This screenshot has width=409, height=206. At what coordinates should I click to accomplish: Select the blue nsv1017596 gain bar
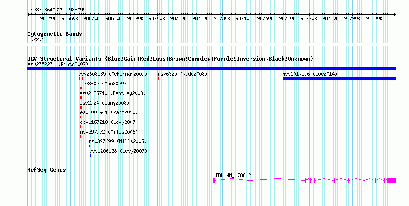[x=339, y=78]
